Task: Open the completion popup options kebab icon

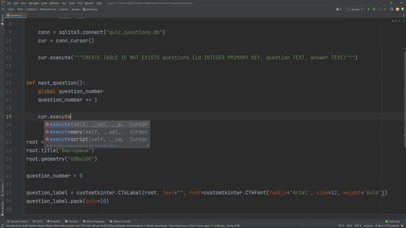Action: 148,146
